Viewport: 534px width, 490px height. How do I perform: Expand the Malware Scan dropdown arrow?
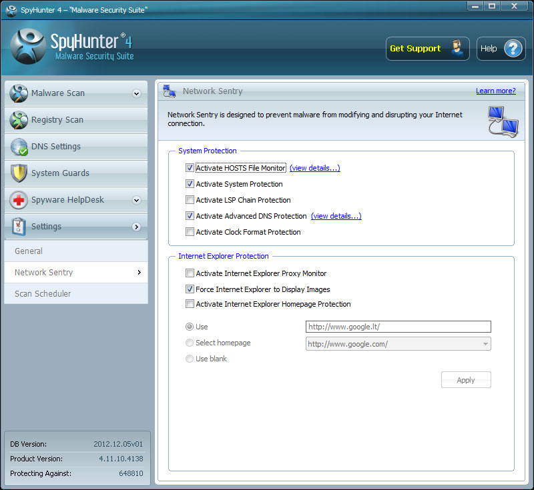click(137, 93)
